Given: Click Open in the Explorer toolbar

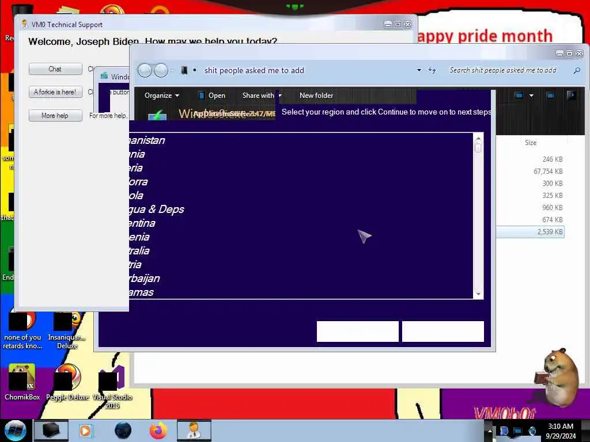Looking at the screenshot, I should tap(212, 96).
